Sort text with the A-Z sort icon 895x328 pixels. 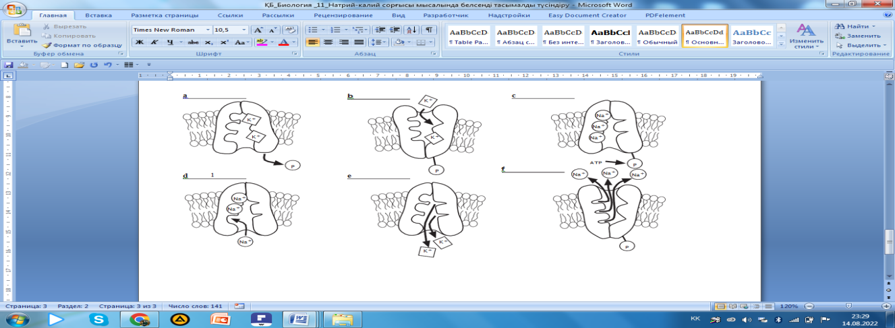coord(412,30)
